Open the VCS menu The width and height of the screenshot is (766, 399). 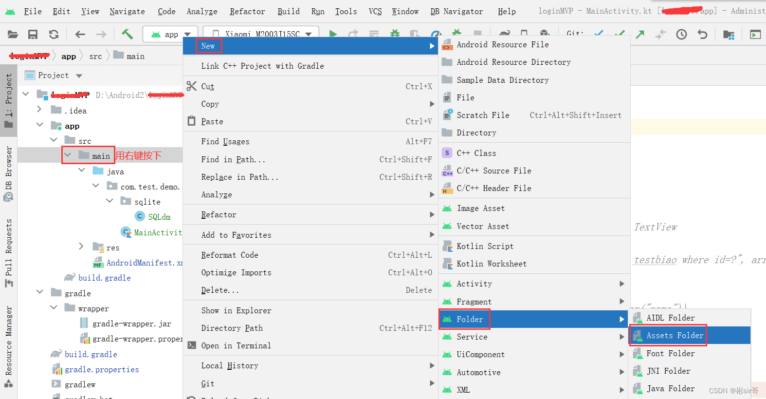tap(375, 11)
